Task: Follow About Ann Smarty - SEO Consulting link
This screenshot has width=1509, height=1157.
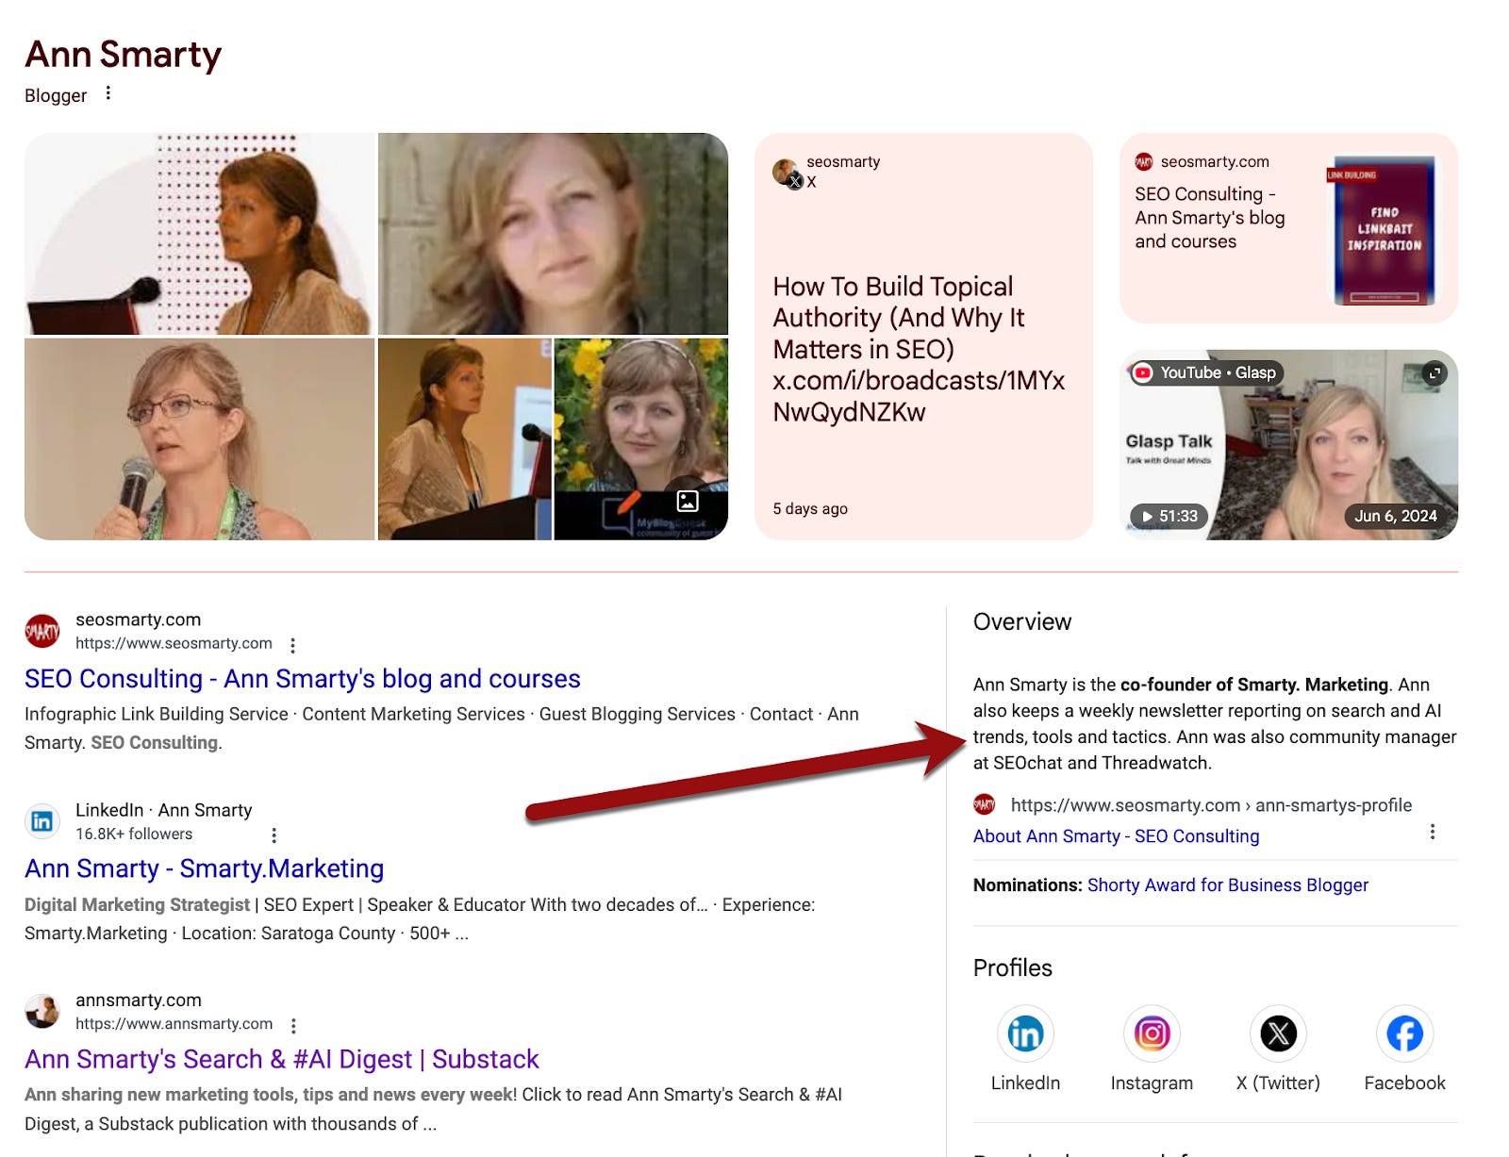Action: click(x=1116, y=835)
